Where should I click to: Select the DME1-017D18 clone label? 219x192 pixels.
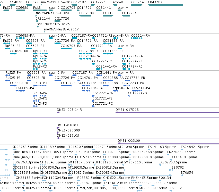pyautogui.click(x=127, y=110)
